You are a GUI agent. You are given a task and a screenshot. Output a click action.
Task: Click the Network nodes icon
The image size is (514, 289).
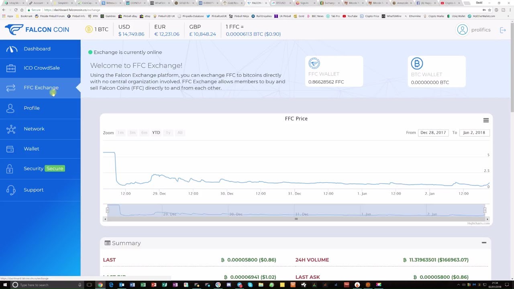[x=11, y=129]
